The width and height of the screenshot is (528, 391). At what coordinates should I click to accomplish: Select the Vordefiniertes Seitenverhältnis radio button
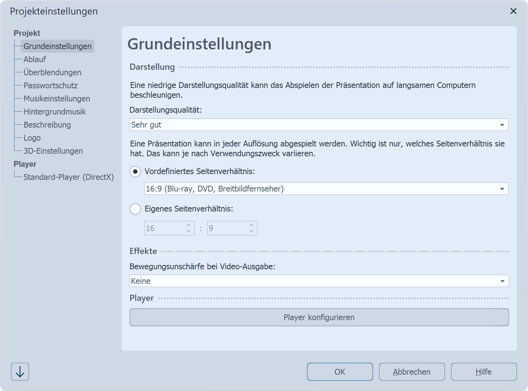135,172
